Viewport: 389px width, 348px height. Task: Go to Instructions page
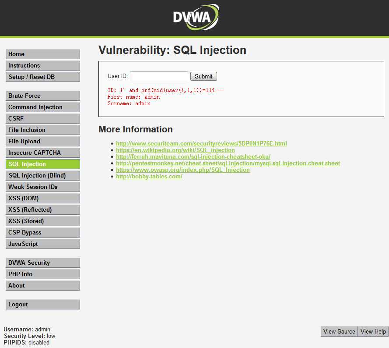pyautogui.click(x=43, y=66)
